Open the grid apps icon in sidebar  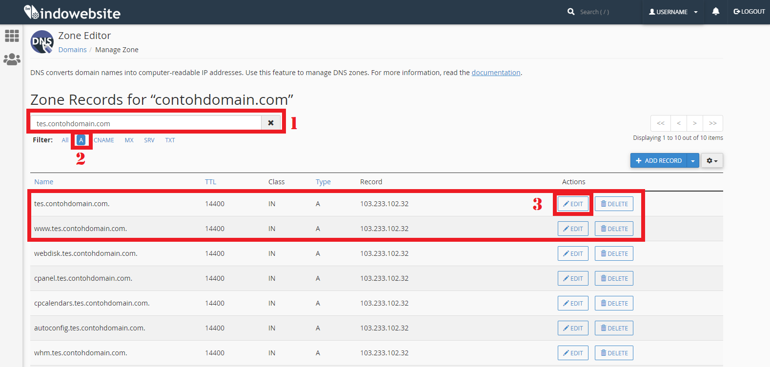coord(12,36)
